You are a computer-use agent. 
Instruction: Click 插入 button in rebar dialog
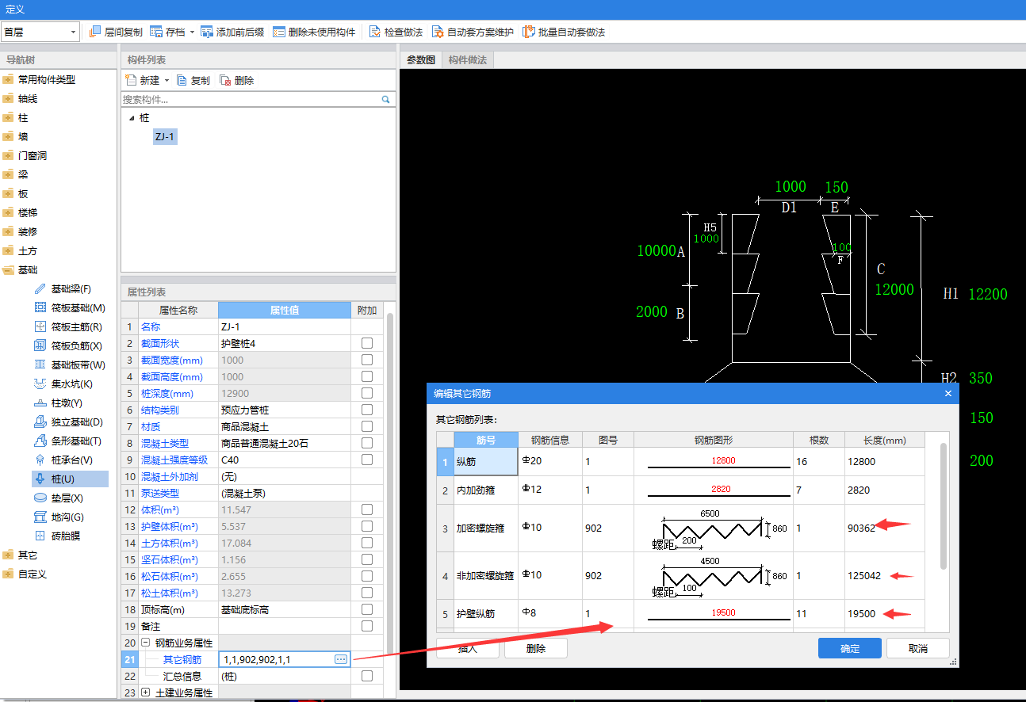[468, 648]
